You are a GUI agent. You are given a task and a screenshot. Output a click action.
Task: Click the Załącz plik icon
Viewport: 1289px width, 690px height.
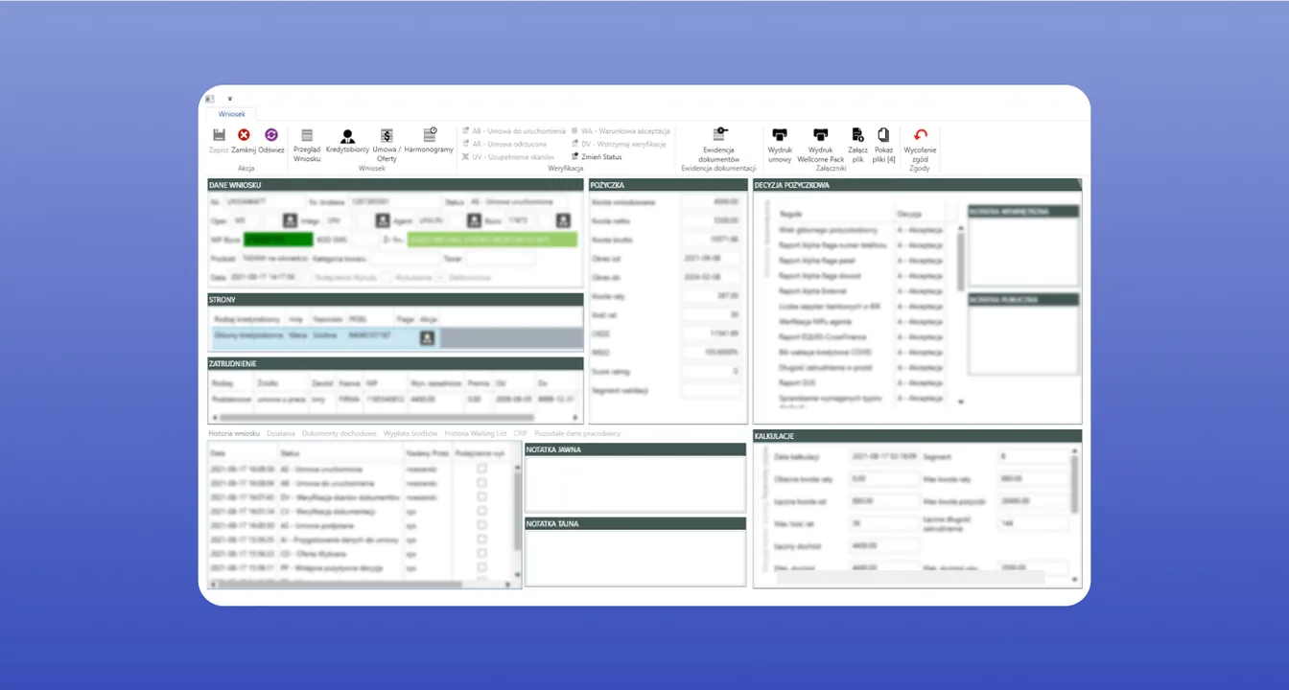click(857, 135)
